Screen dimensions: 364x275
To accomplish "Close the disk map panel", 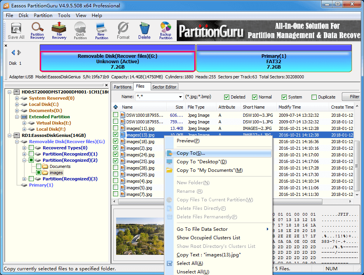I will (x=6, y=45).
